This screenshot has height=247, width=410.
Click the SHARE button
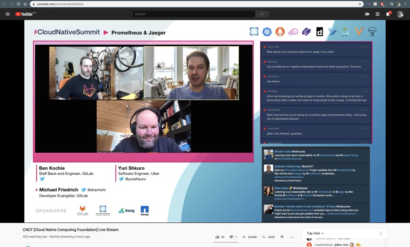tap(249, 237)
